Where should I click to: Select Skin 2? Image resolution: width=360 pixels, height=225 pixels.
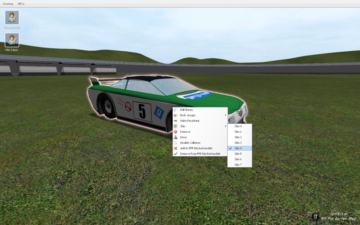click(240, 137)
